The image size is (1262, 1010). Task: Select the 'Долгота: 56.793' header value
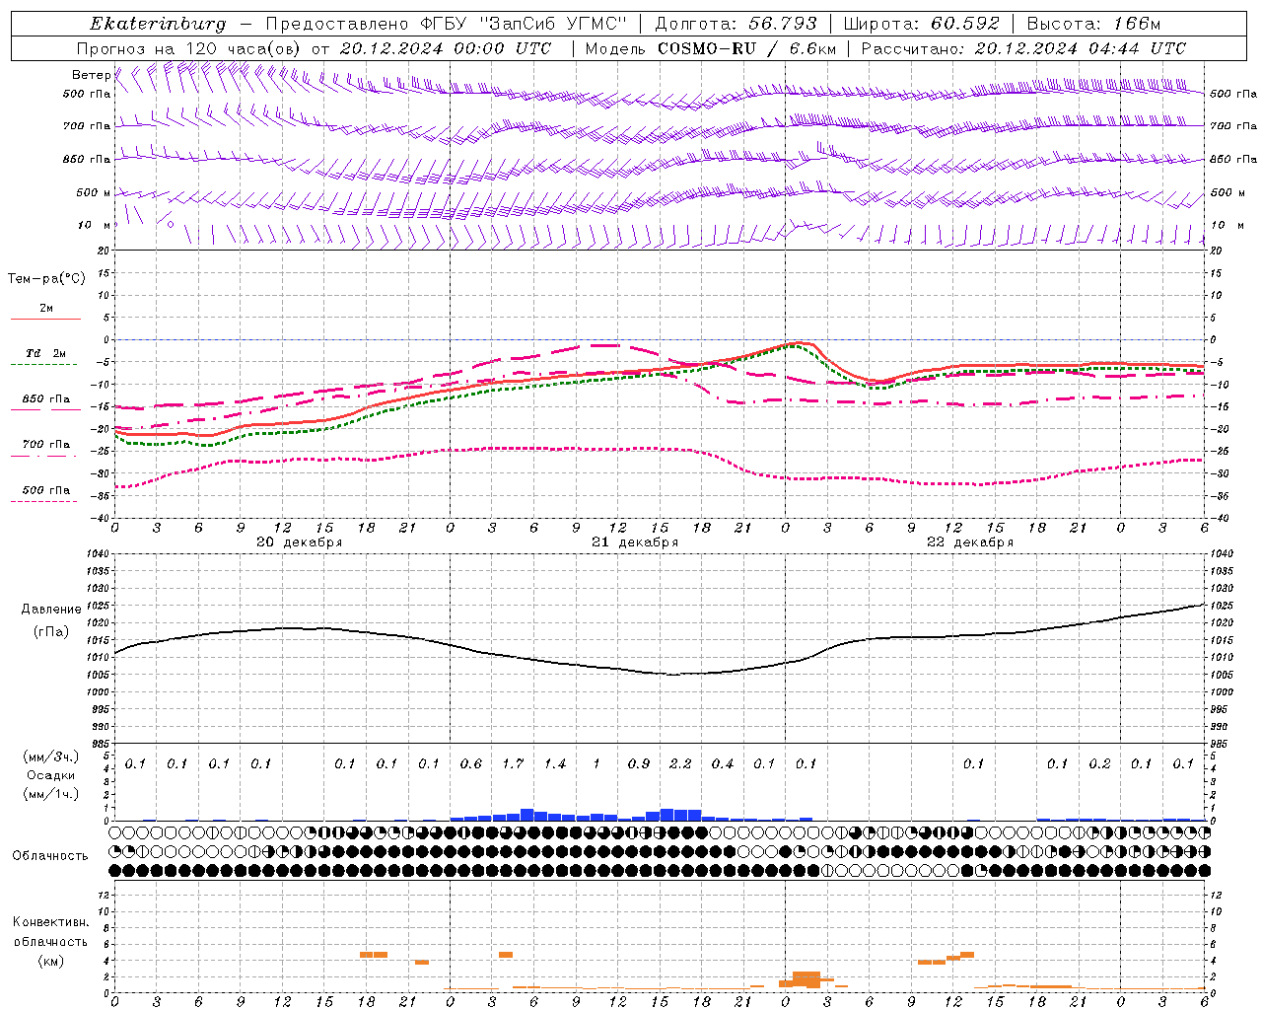736,24
